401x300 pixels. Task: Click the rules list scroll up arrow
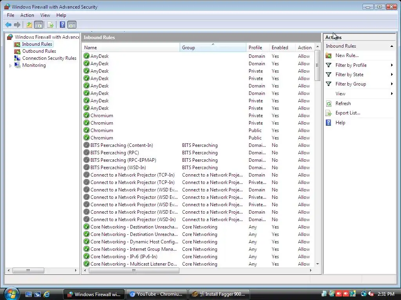317,46
